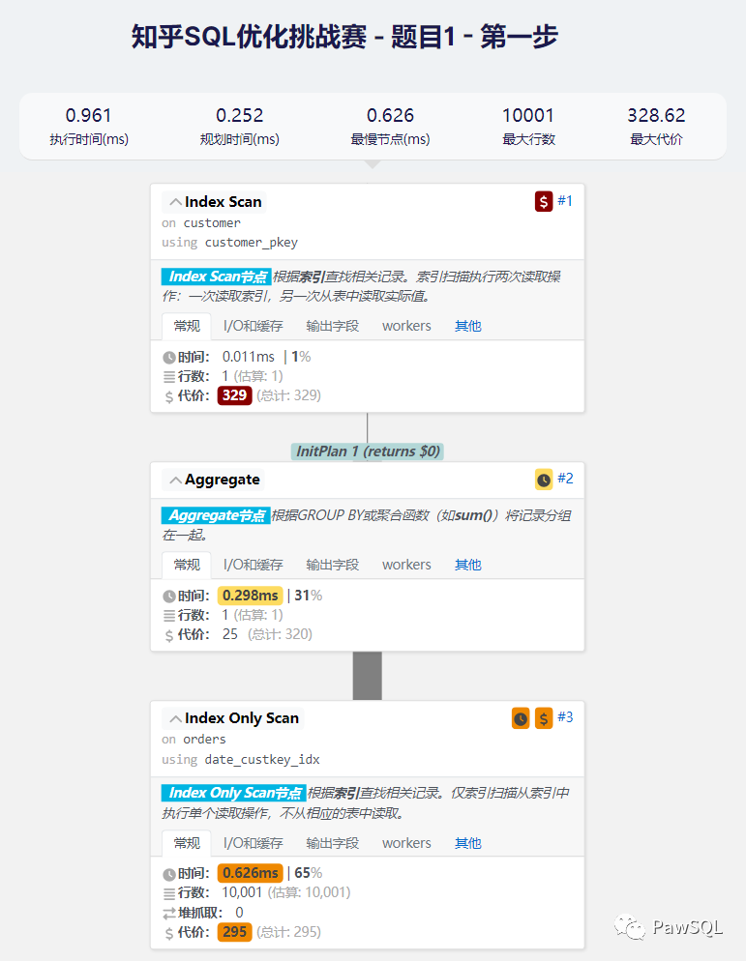Screen dimensions: 746x961
Task: Click the Index Only Scan node title
Action: [x=242, y=718]
